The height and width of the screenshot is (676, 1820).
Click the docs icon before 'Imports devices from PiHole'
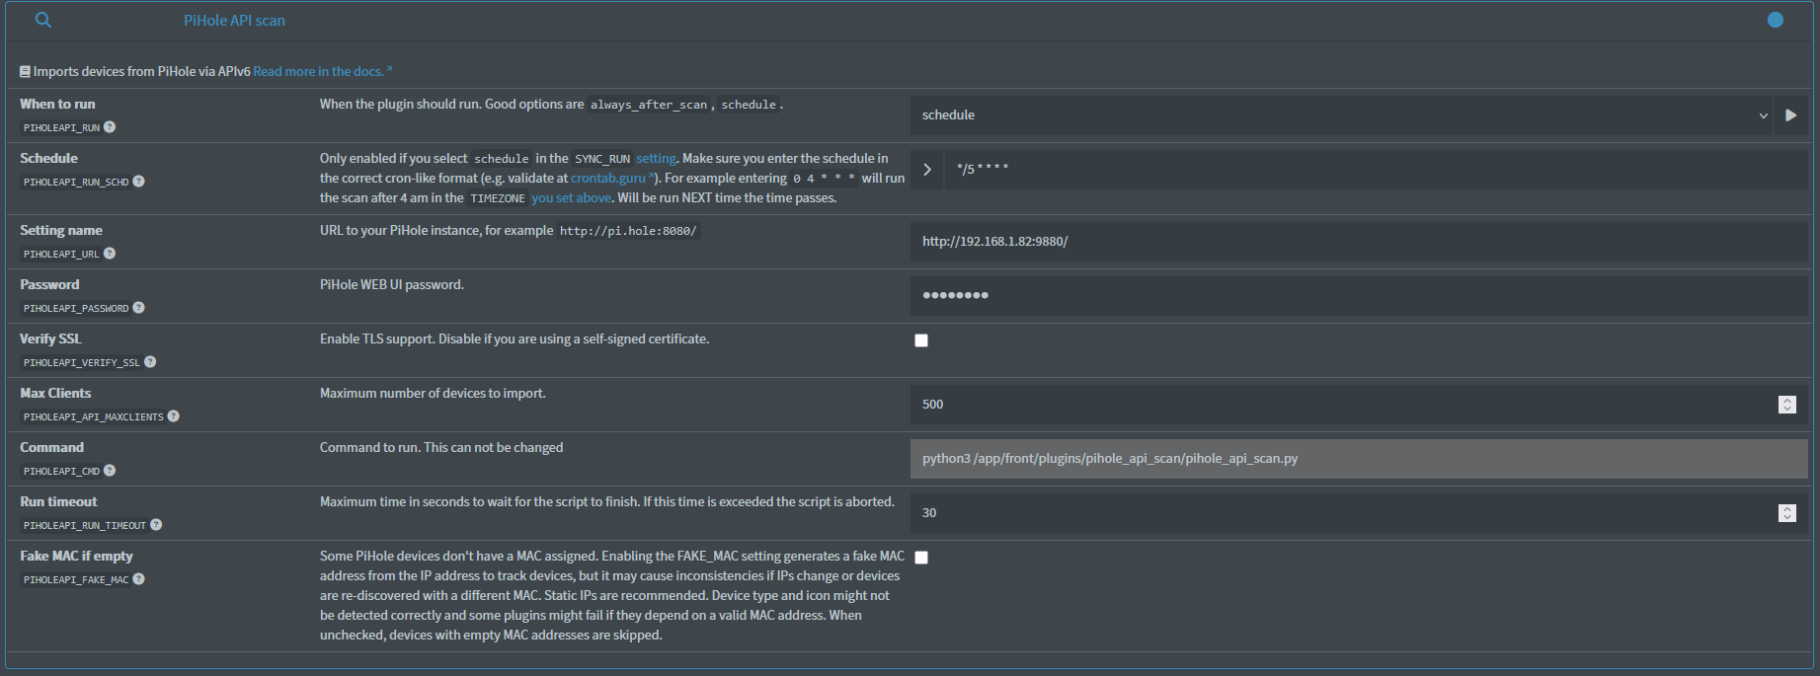coord(24,70)
